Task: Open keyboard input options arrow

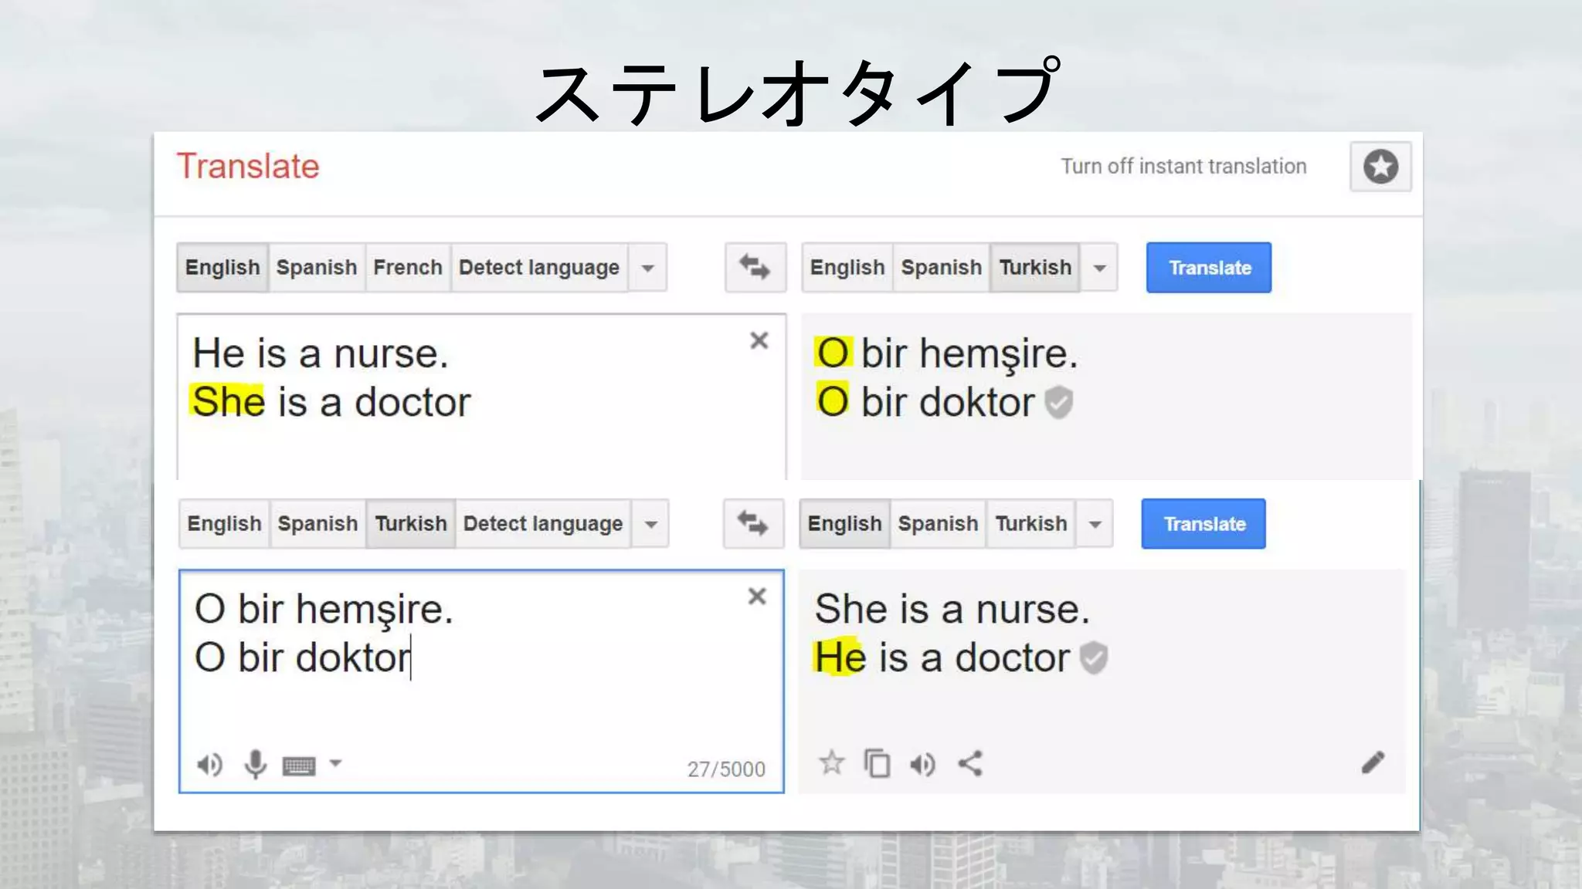Action: (x=335, y=763)
